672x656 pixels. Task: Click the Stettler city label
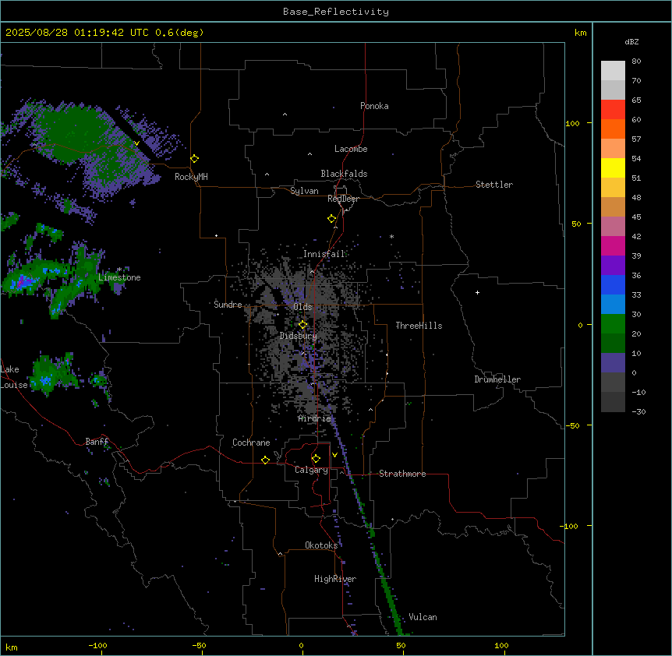click(x=494, y=185)
